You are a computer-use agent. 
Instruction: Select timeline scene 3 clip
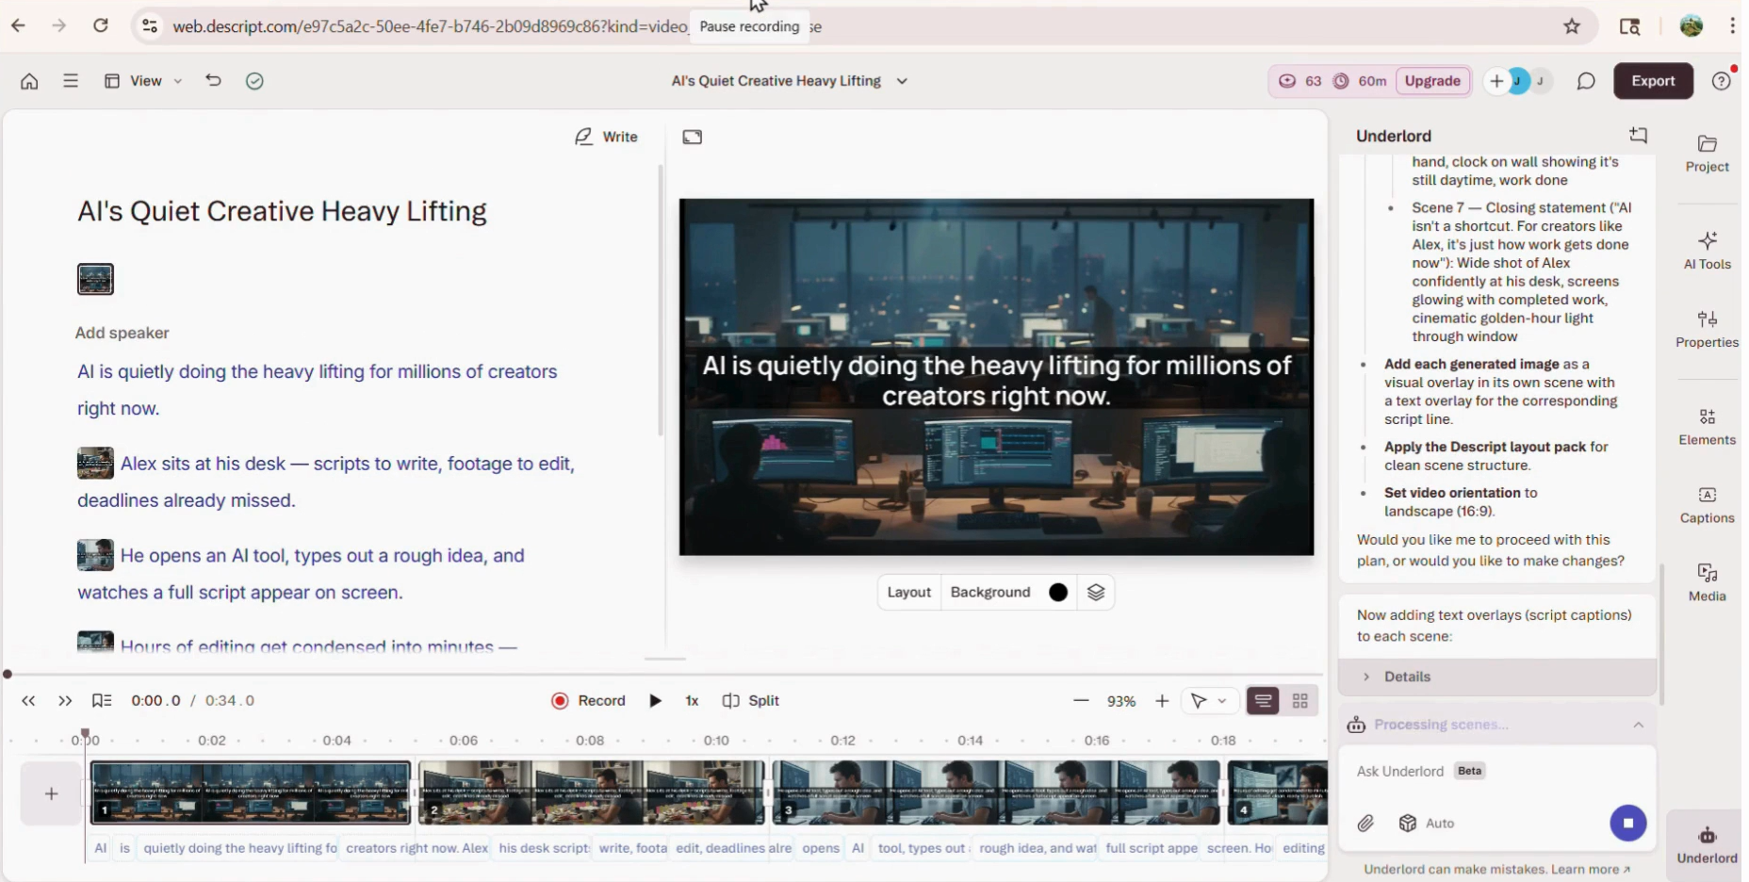point(997,793)
